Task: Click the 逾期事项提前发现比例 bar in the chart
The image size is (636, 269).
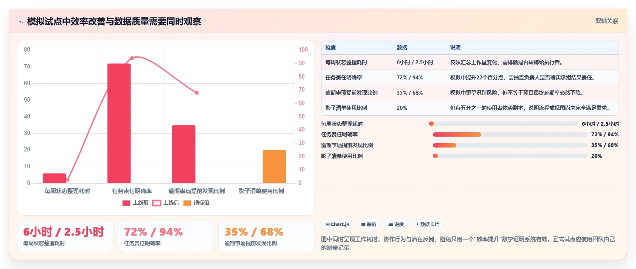Action: click(184, 154)
